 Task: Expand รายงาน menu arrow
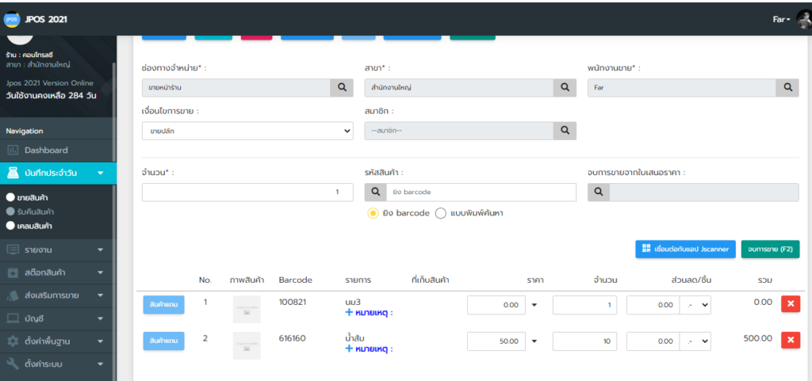[101, 250]
